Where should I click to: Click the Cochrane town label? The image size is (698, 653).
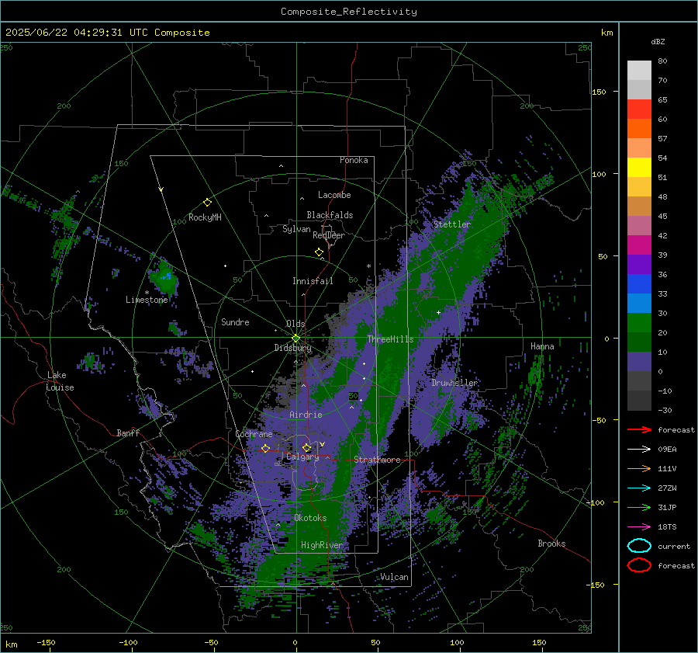(x=254, y=434)
